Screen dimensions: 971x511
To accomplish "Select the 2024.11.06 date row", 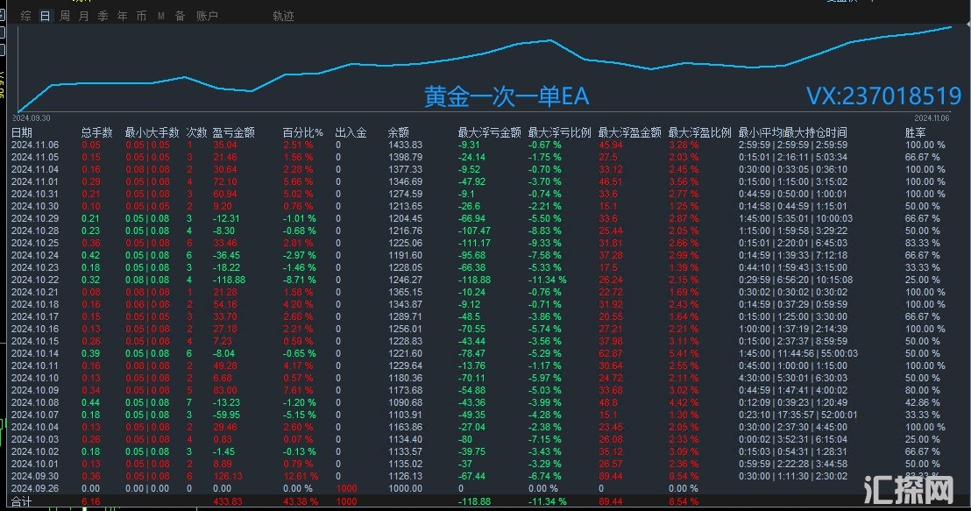I will pyautogui.click(x=35, y=145).
